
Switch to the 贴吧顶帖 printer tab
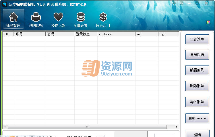point(36,19)
